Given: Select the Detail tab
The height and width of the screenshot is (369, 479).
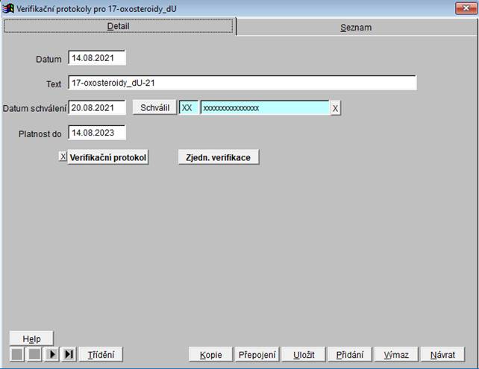Looking at the screenshot, I should pos(118,26).
